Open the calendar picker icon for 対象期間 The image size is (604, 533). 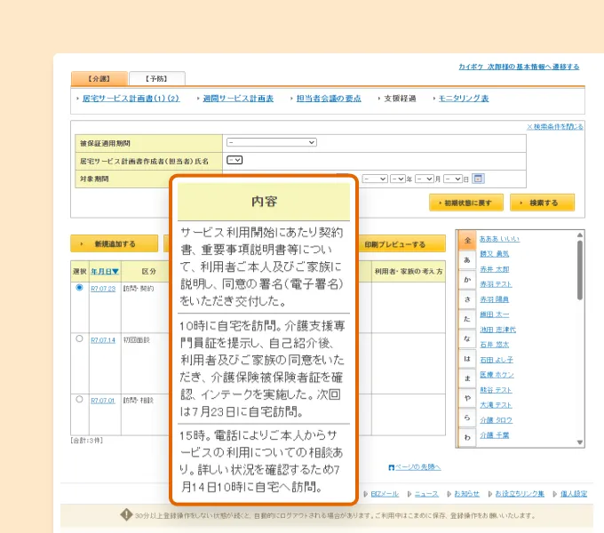pos(478,179)
